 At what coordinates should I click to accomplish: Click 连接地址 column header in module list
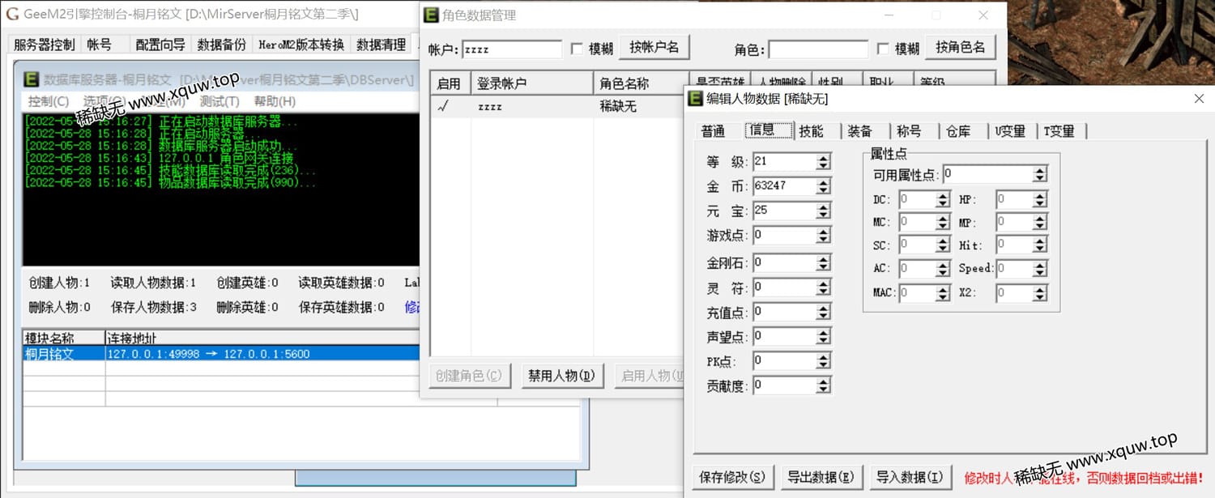[x=262, y=338]
